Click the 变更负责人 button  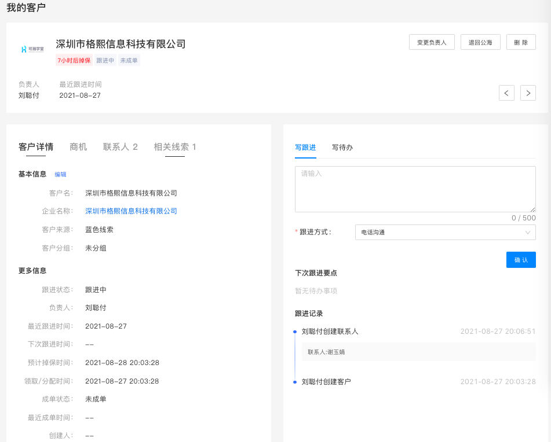pos(432,42)
